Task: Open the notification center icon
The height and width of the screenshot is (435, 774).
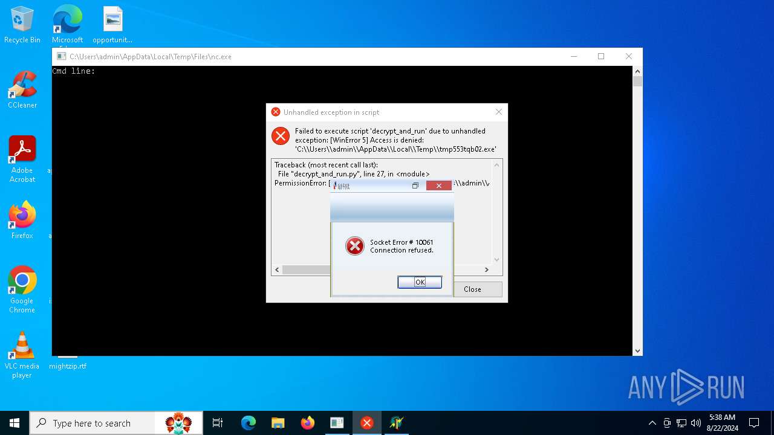Action: [x=754, y=423]
